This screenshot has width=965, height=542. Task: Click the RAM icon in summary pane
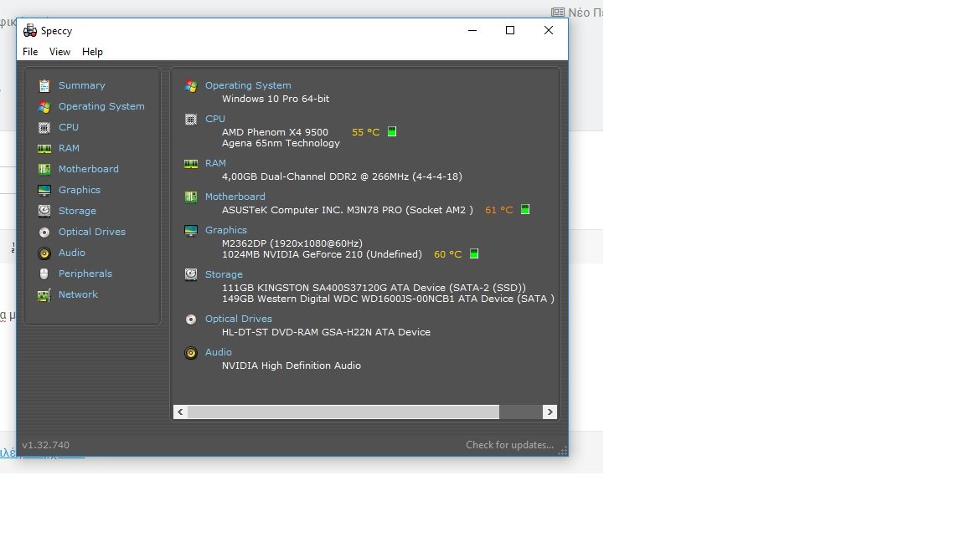(x=191, y=163)
